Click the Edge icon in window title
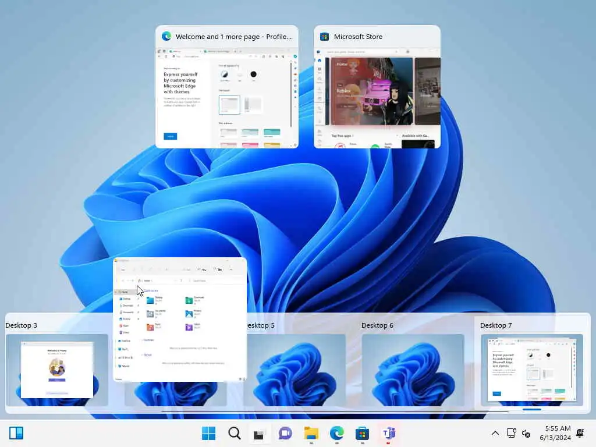This screenshot has height=447, width=596. [x=166, y=37]
